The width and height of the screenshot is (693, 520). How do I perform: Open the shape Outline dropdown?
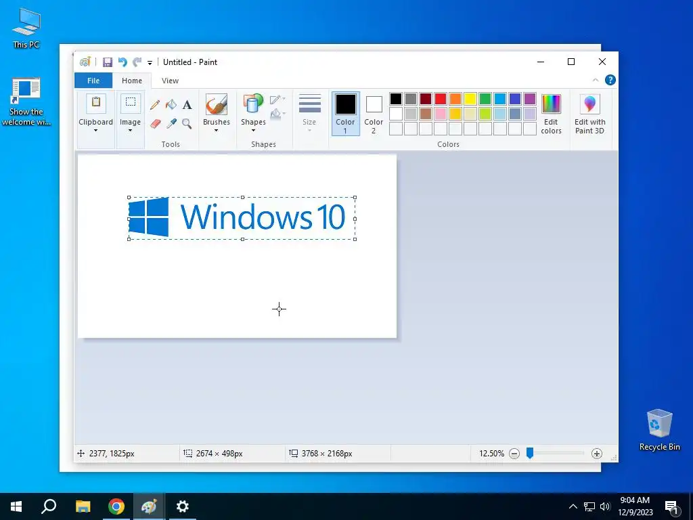point(277,100)
